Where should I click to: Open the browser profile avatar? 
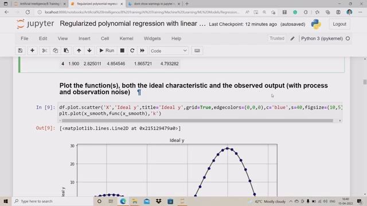coord(349,12)
